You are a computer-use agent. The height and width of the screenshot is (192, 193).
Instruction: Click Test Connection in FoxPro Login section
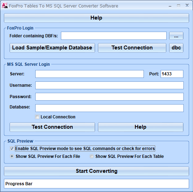[132, 48]
